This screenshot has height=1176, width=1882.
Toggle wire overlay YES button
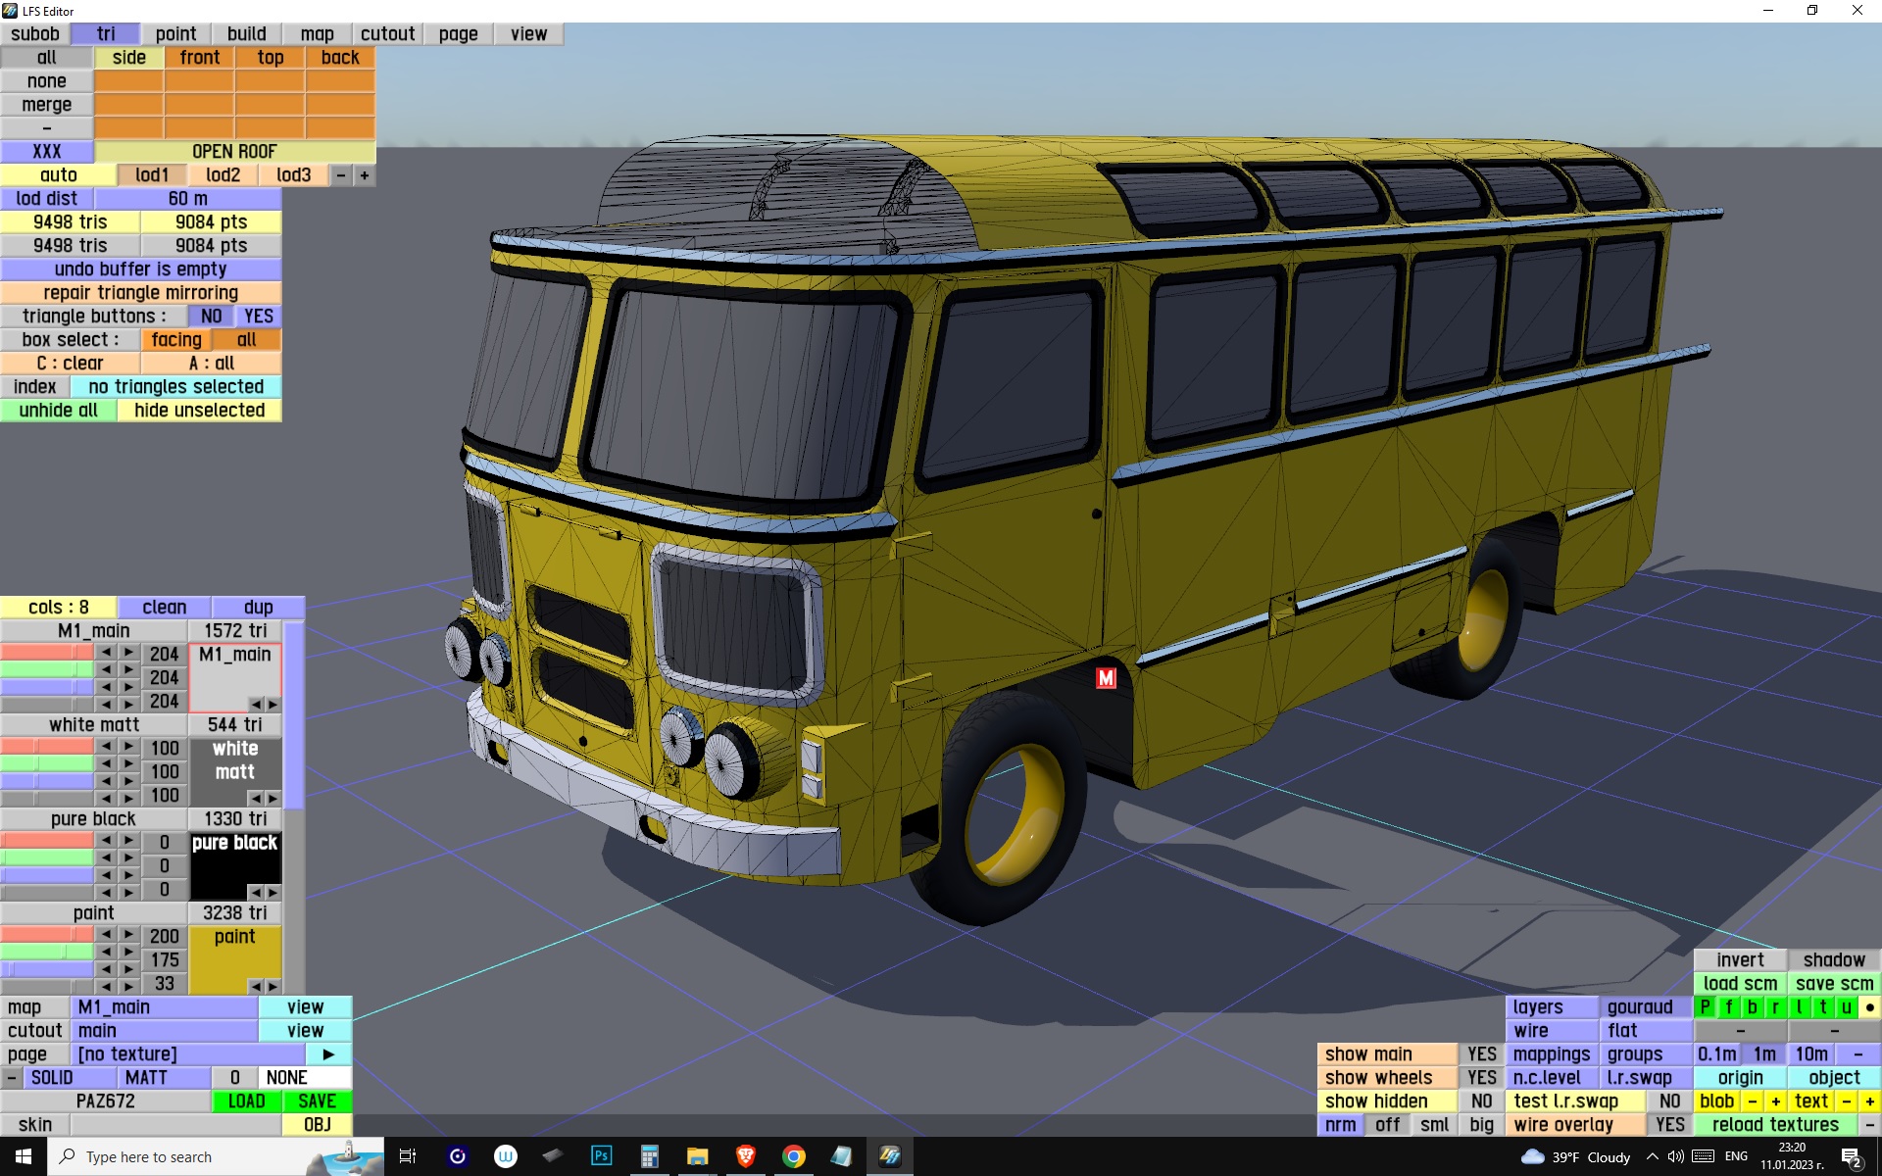tap(1669, 1125)
